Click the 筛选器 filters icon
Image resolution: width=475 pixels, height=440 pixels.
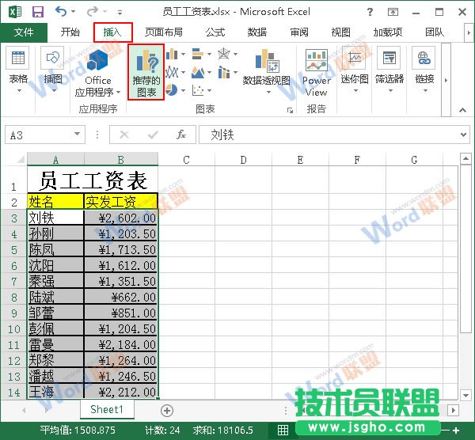click(389, 58)
